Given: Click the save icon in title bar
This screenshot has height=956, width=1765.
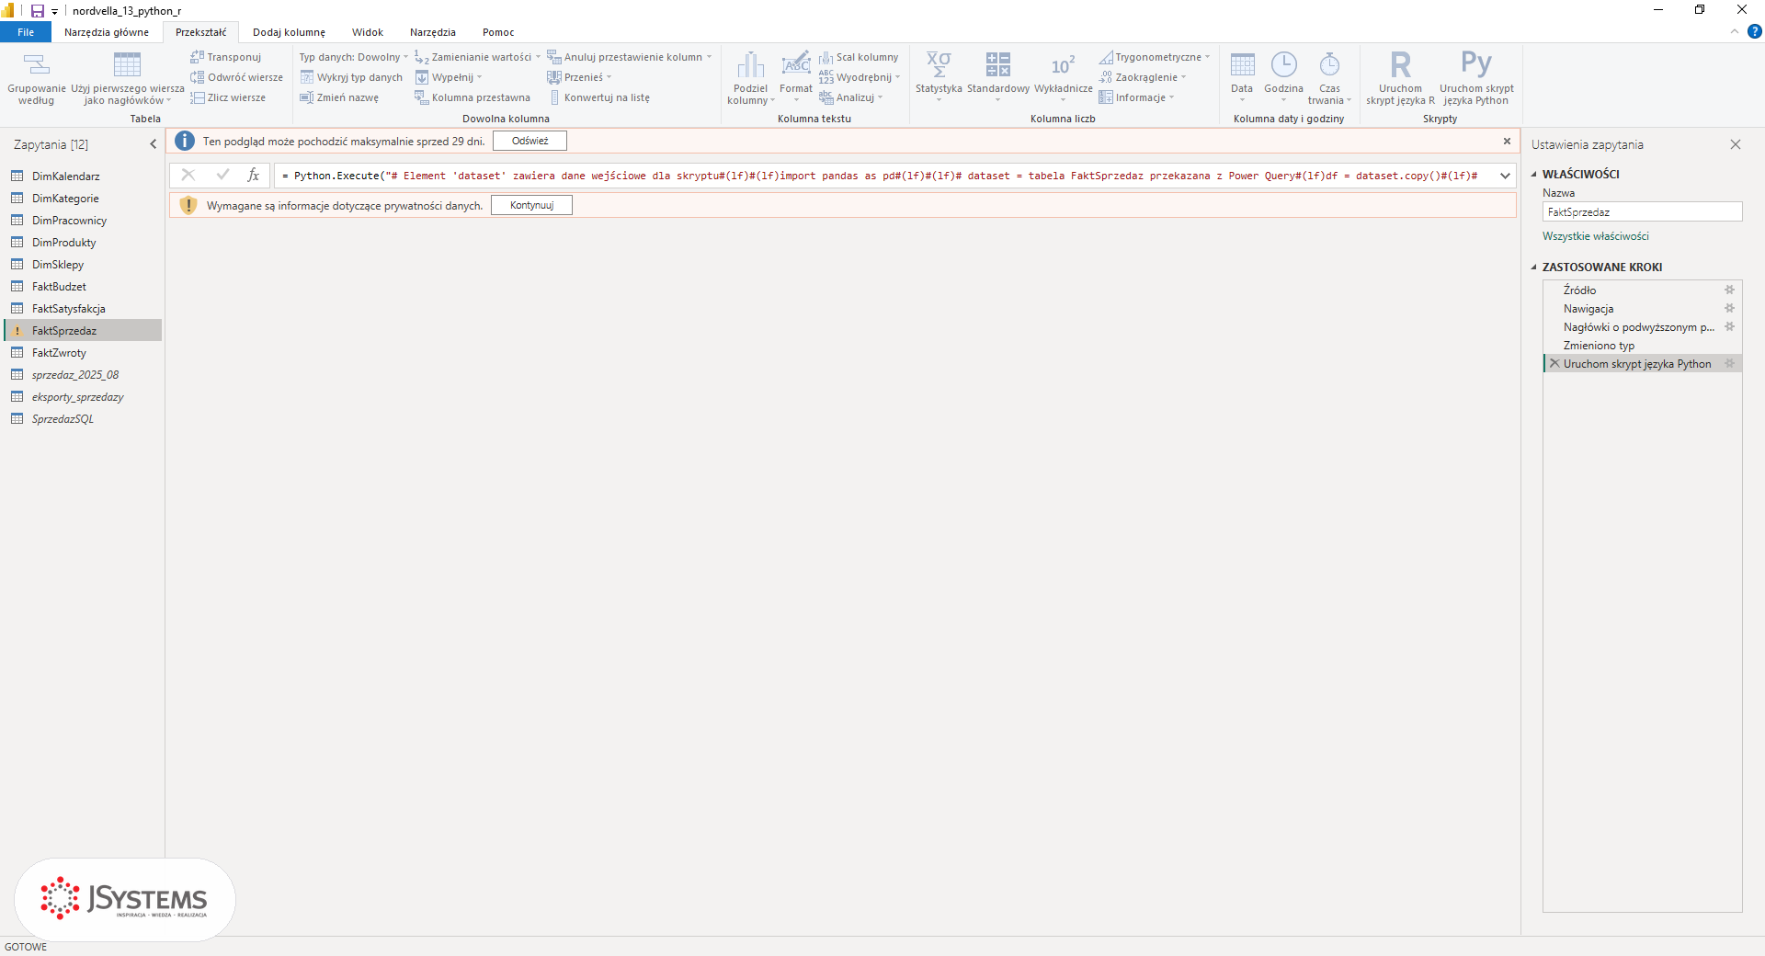Looking at the screenshot, I should (x=38, y=10).
